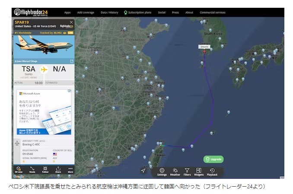Click the green Upgrade button
The image size is (293, 194).
[x=213, y=159]
